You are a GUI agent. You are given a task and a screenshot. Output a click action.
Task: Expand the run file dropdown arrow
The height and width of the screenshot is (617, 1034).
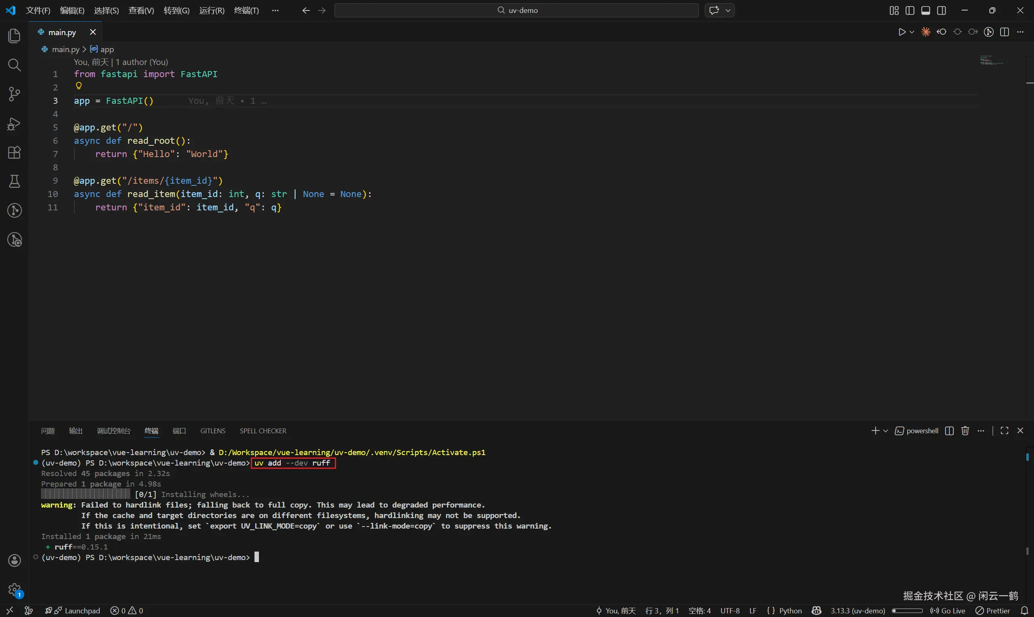pos(912,32)
